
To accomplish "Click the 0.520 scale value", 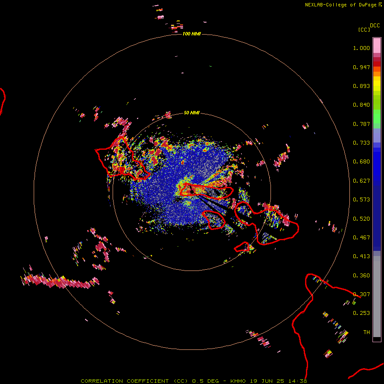I will (x=361, y=219).
